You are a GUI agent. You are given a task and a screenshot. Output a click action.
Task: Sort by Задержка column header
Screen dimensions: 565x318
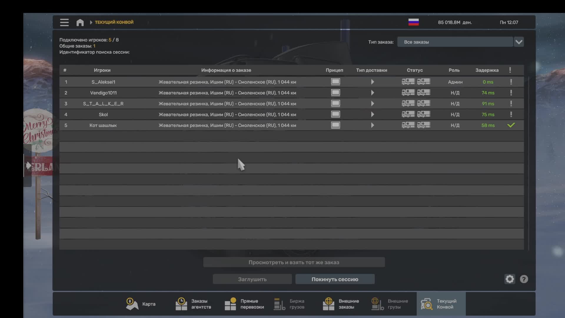point(487,70)
